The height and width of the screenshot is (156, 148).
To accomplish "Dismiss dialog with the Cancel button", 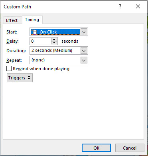I will pyautogui.click(x=130, y=148).
